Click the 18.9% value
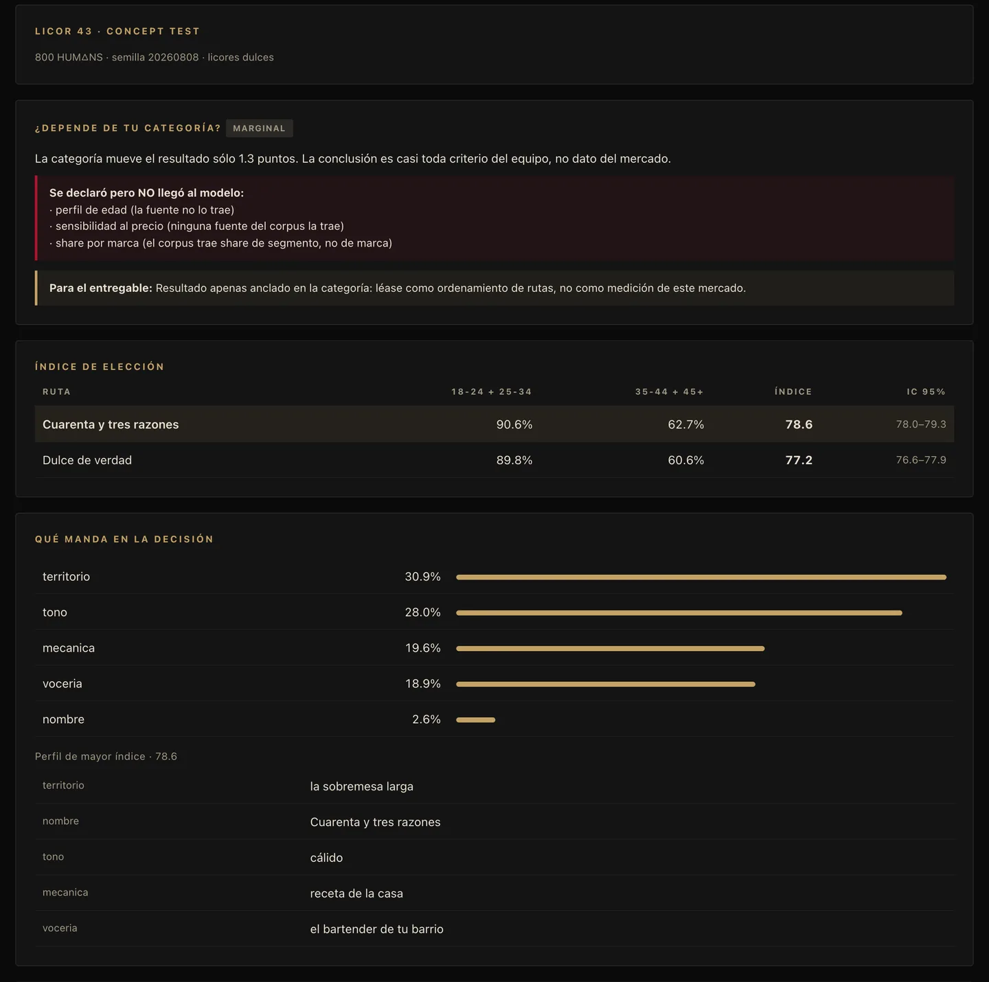 (422, 684)
